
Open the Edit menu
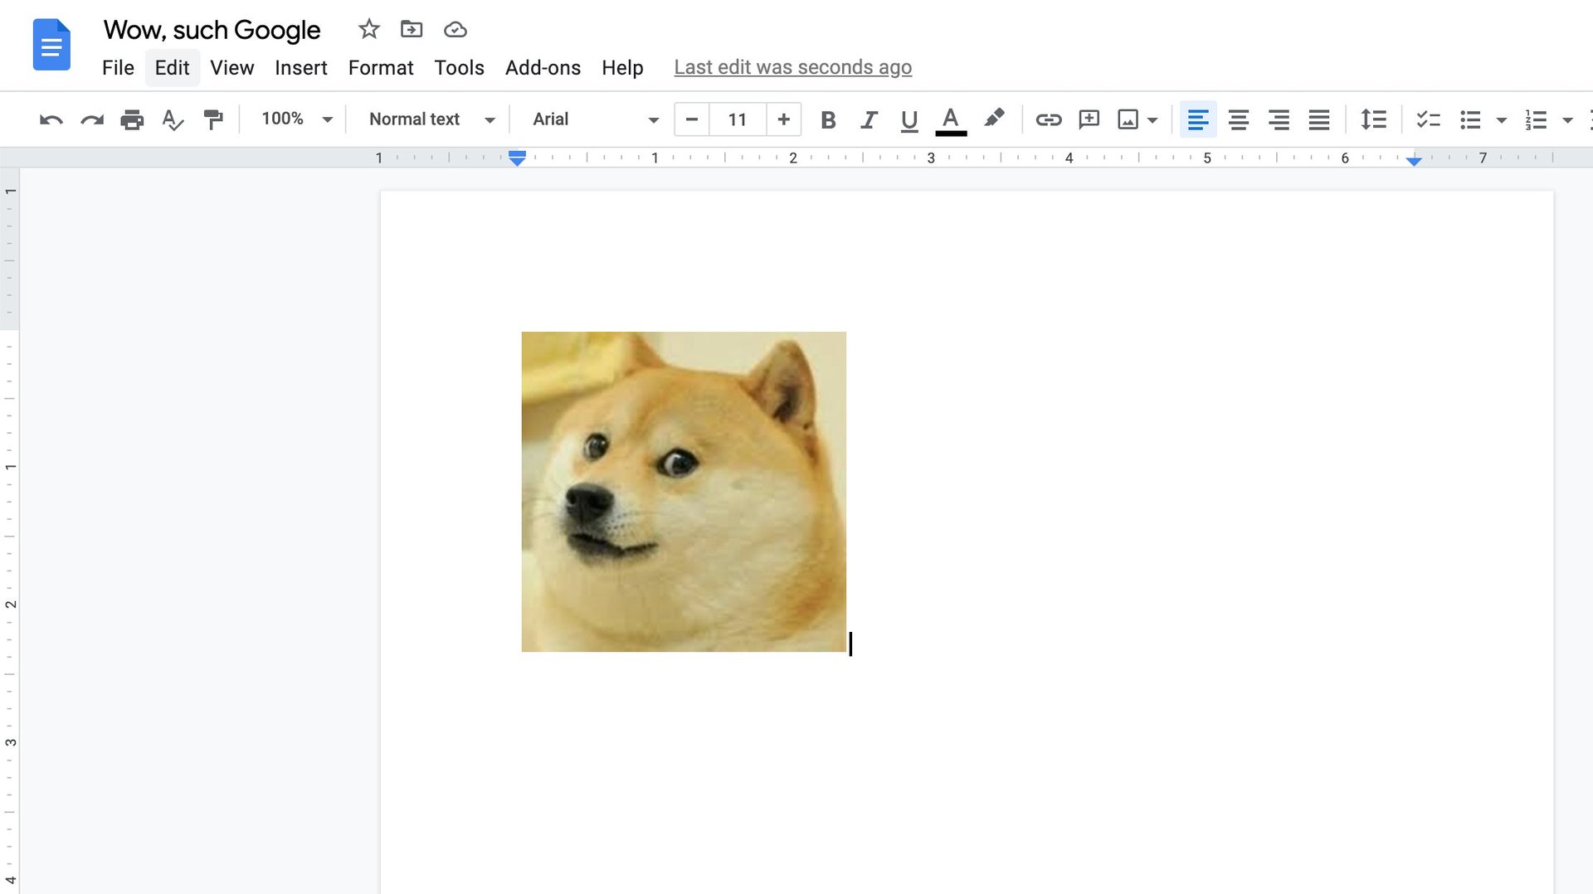click(x=172, y=68)
